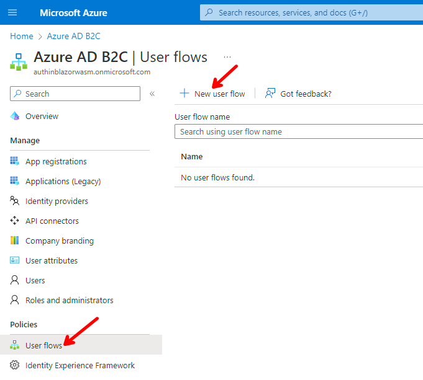The image size is (423, 380).
Task: Click the 'No user flows found.' text
Action: point(217,177)
